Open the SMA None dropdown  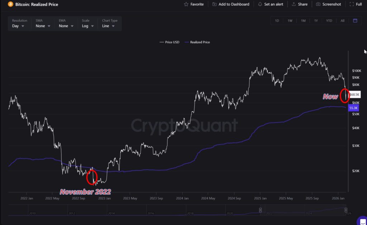click(x=43, y=26)
